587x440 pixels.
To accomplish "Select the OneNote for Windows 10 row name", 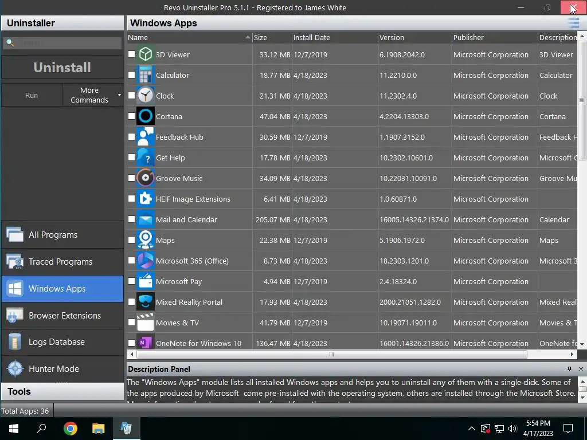I will click(198, 343).
